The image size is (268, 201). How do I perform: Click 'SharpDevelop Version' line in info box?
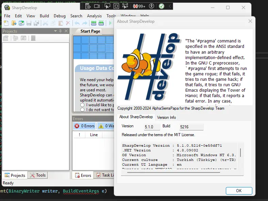(x=172, y=146)
